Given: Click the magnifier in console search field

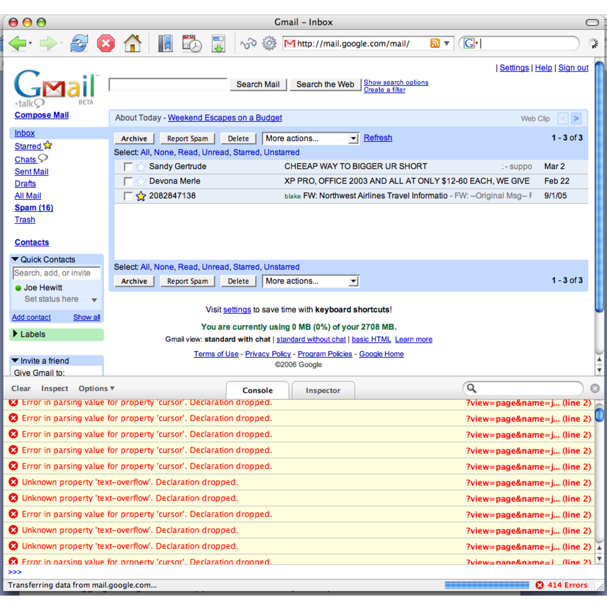Looking at the screenshot, I should pos(471,388).
